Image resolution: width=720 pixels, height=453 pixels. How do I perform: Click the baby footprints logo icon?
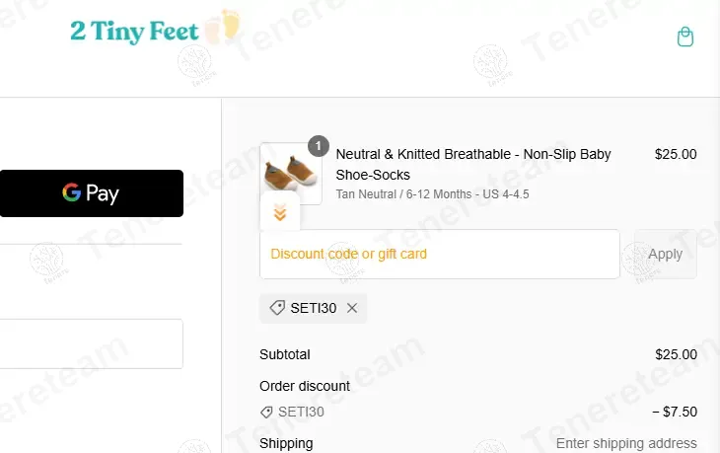pos(222,27)
